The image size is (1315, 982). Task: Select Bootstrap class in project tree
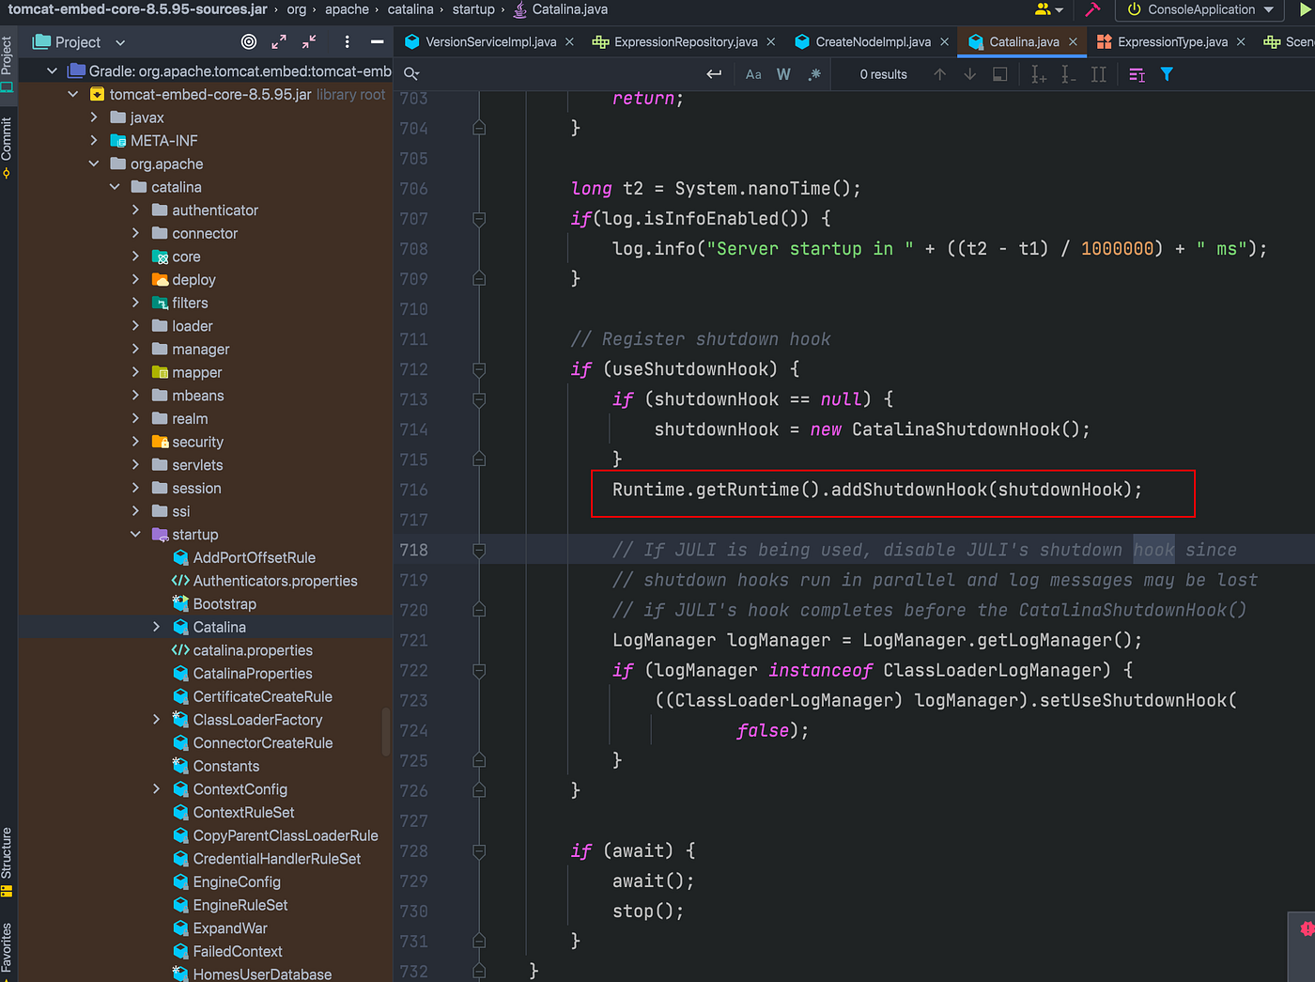coord(224,604)
